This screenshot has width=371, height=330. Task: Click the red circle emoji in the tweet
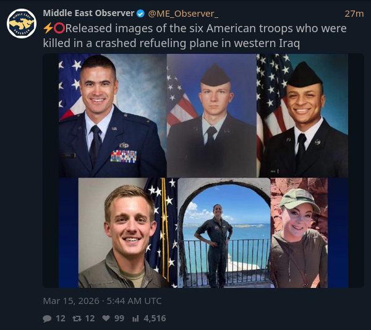(59, 28)
